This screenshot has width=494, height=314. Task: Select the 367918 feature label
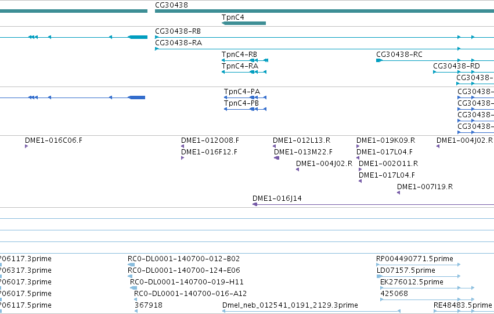point(149,305)
